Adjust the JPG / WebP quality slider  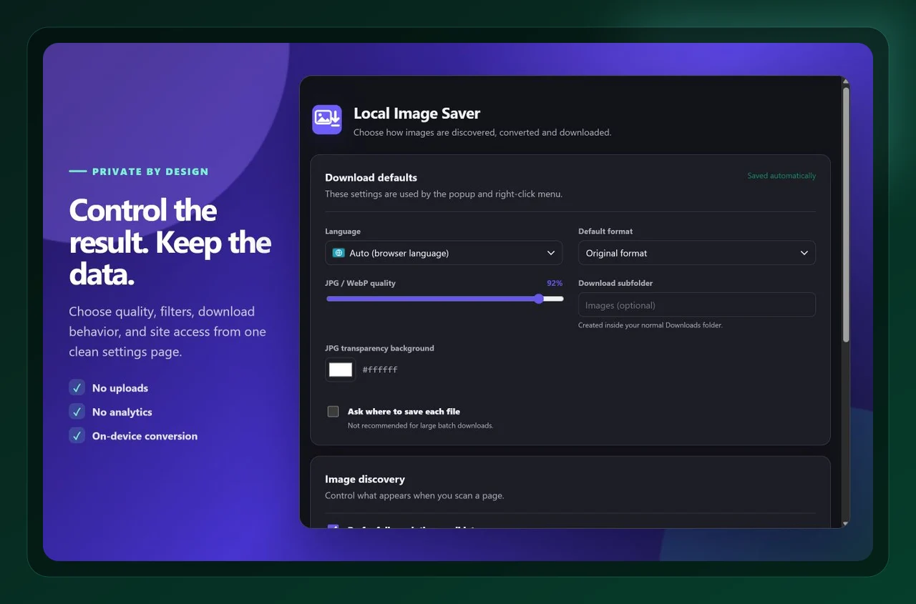(444, 299)
